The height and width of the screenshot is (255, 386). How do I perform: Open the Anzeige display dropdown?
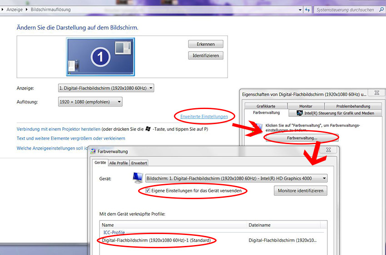click(106, 88)
